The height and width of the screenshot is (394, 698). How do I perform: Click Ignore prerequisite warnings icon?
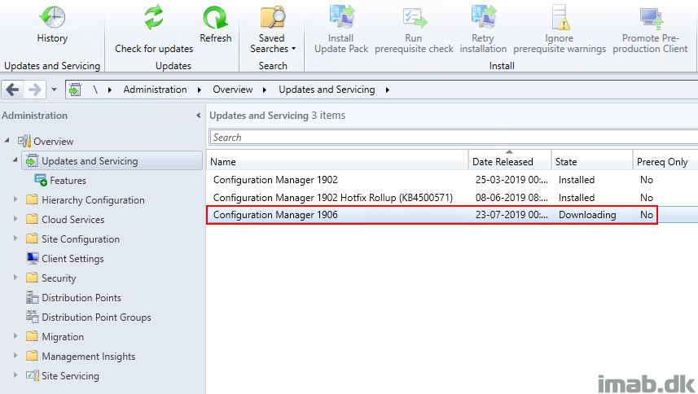click(560, 17)
